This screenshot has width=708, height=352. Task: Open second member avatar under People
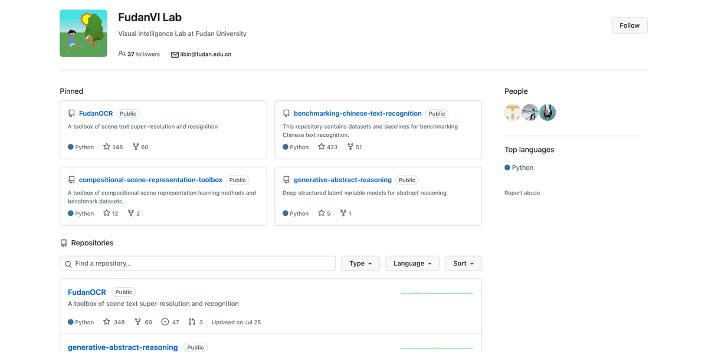pos(530,113)
